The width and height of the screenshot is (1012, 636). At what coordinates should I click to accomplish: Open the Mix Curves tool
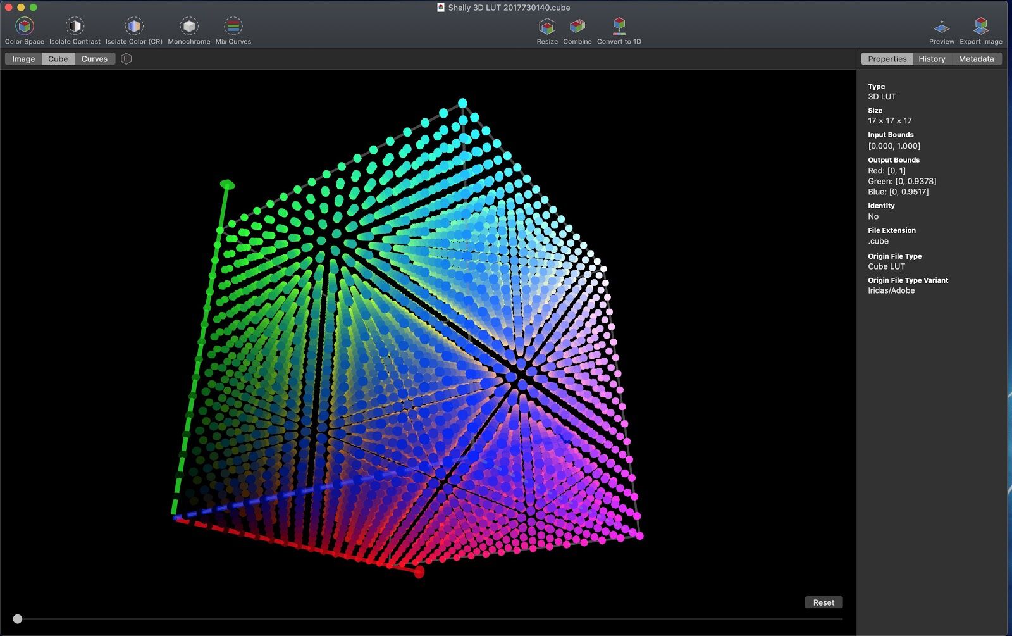233,28
